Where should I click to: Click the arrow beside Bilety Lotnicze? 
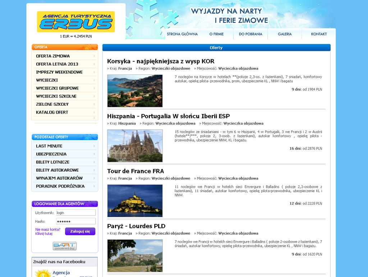(94, 162)
